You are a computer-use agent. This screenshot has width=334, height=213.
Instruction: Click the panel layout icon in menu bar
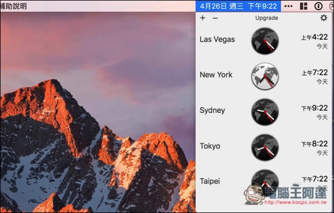303,6
